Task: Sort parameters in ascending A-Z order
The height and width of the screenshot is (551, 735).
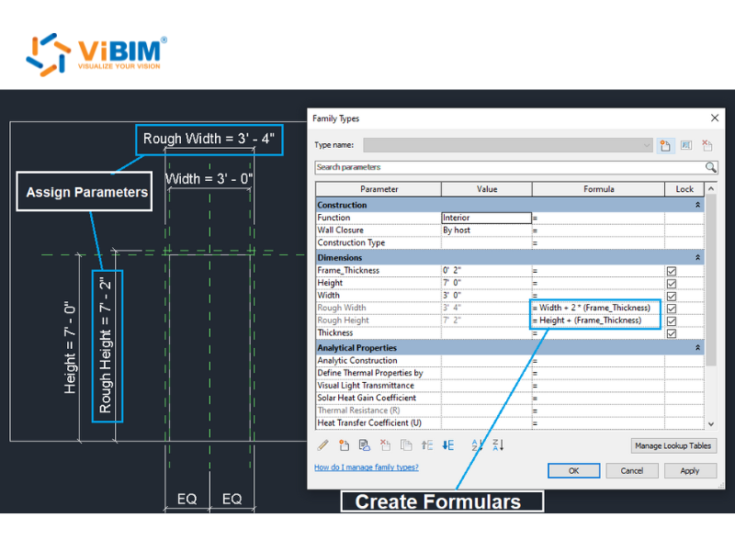Action: tap(477, 445)
